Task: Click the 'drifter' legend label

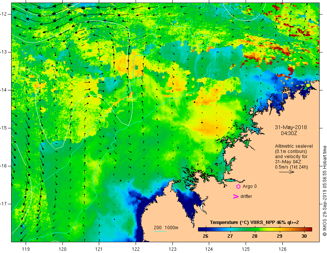Action: tap(246, 196)
